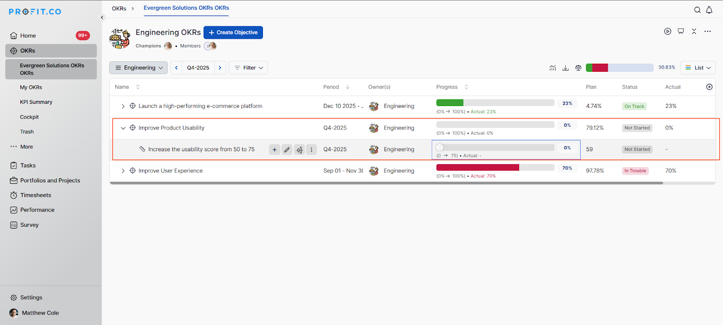Screen dimensions: 723x325
Task: Open the Engineering department dropdown
Action: [x=138, y=68]
